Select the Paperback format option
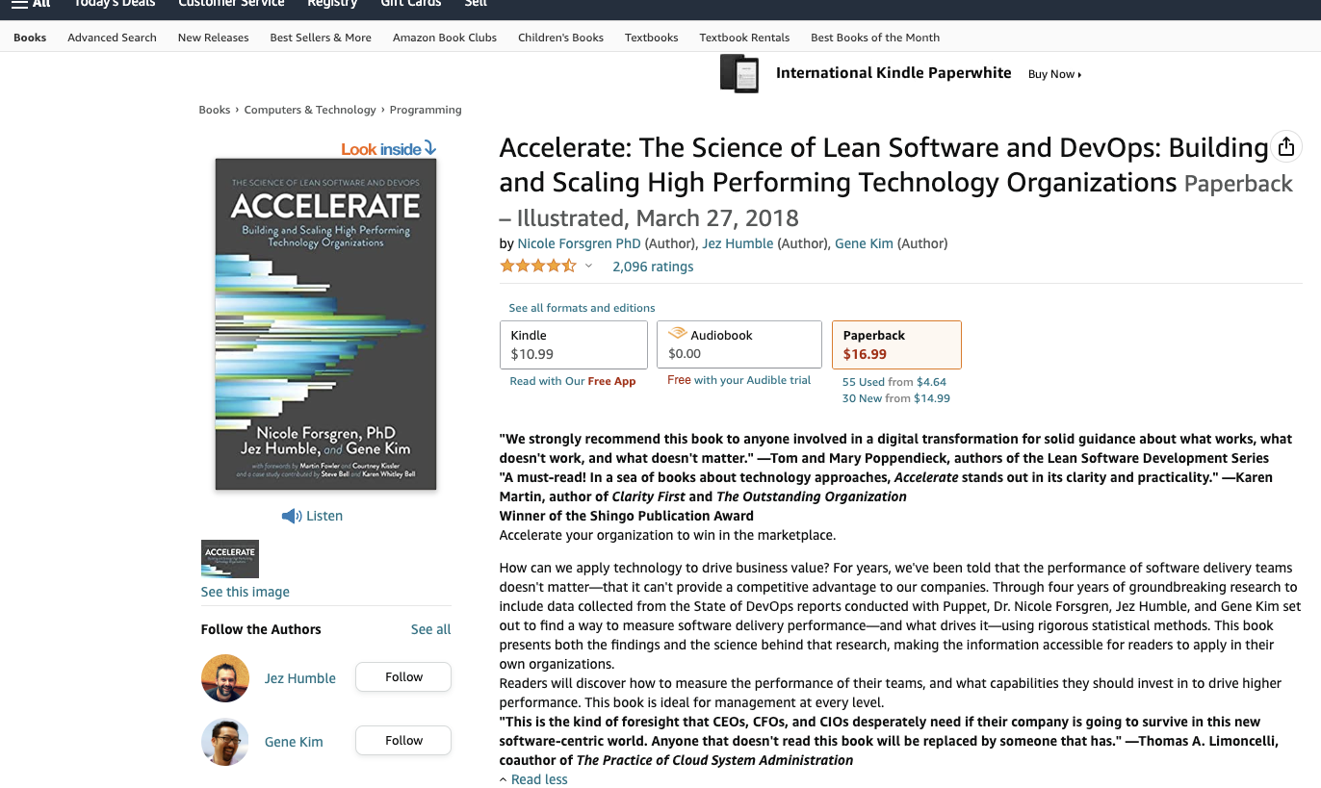Viewport: 1321px width, 788px height. pyautogui.click(x=895, y=344)
